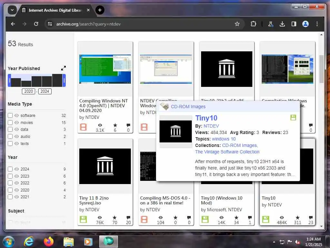The height and width of the screenshot is (248, 330).
Task: Click the right handle of year range slider
Action: click(x=64, y=80)
